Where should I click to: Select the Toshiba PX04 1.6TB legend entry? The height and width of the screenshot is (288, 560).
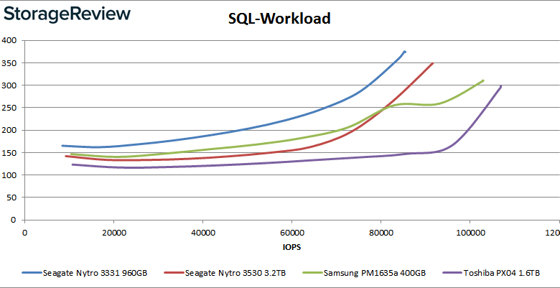click(x=491, y=273)
